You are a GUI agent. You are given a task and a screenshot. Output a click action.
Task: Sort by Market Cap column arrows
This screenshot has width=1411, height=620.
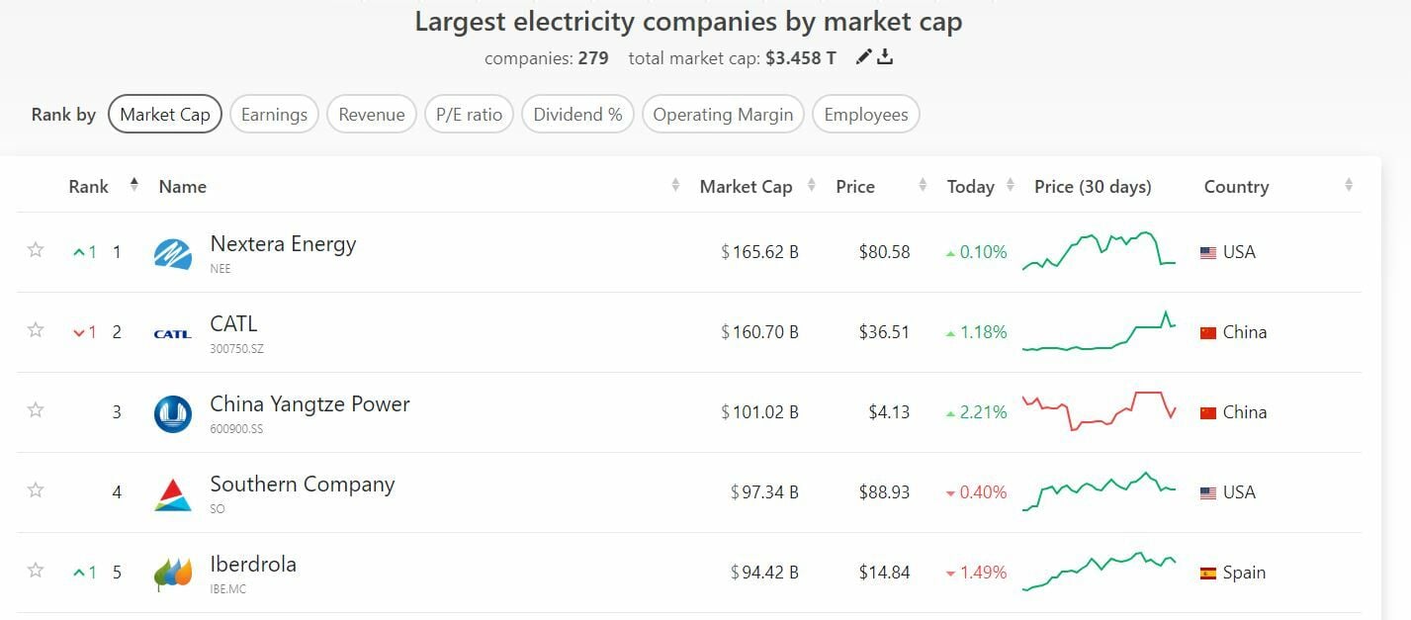tap(812, 185)
